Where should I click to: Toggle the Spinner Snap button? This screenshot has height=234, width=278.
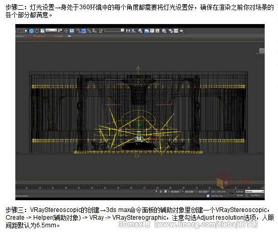tap(95, 31)
